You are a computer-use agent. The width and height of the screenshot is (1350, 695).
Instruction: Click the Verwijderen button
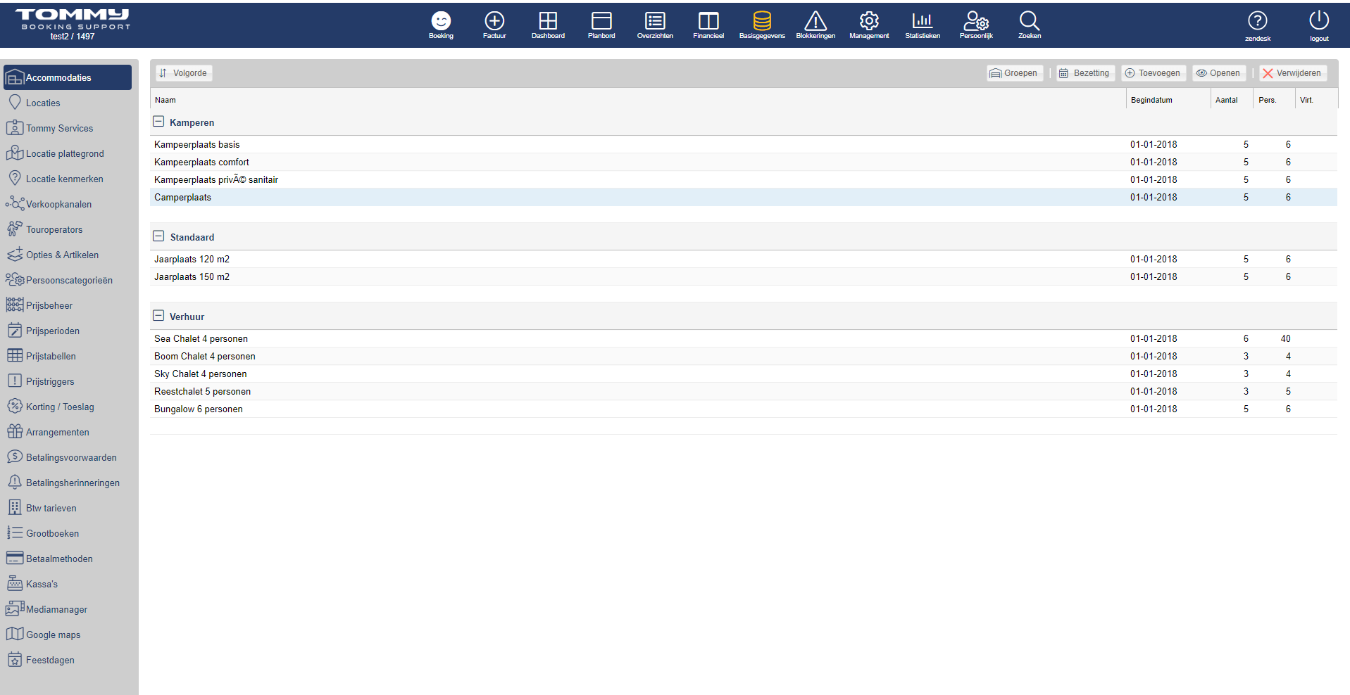pyautogui.click(x=1292, y=73)
